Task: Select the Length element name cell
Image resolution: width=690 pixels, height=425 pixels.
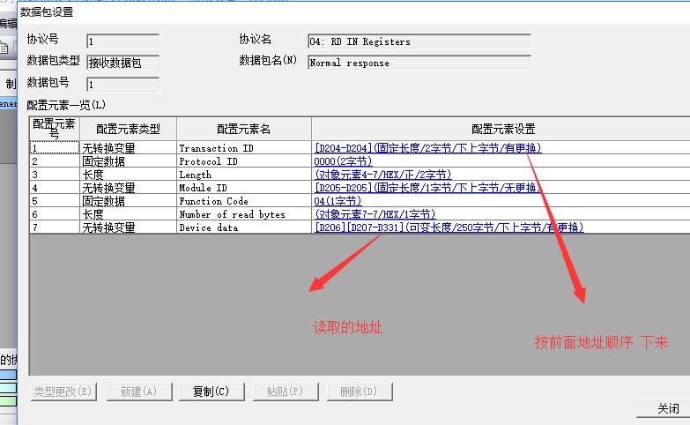Action: coord(244,175)
